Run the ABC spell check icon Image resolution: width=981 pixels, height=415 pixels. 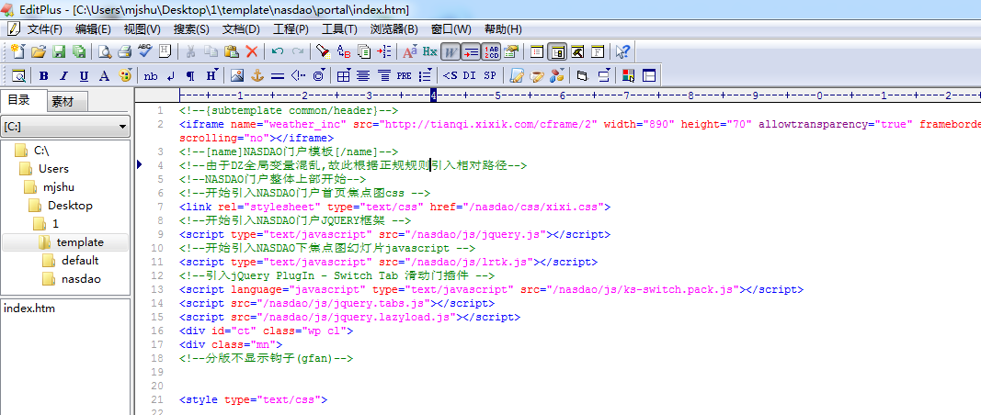pos(145,51)
